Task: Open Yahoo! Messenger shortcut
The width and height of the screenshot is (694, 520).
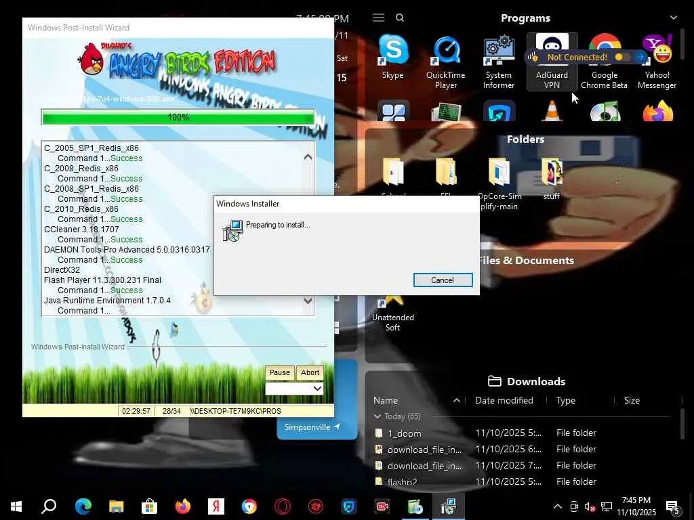Action: click(657, 61)
